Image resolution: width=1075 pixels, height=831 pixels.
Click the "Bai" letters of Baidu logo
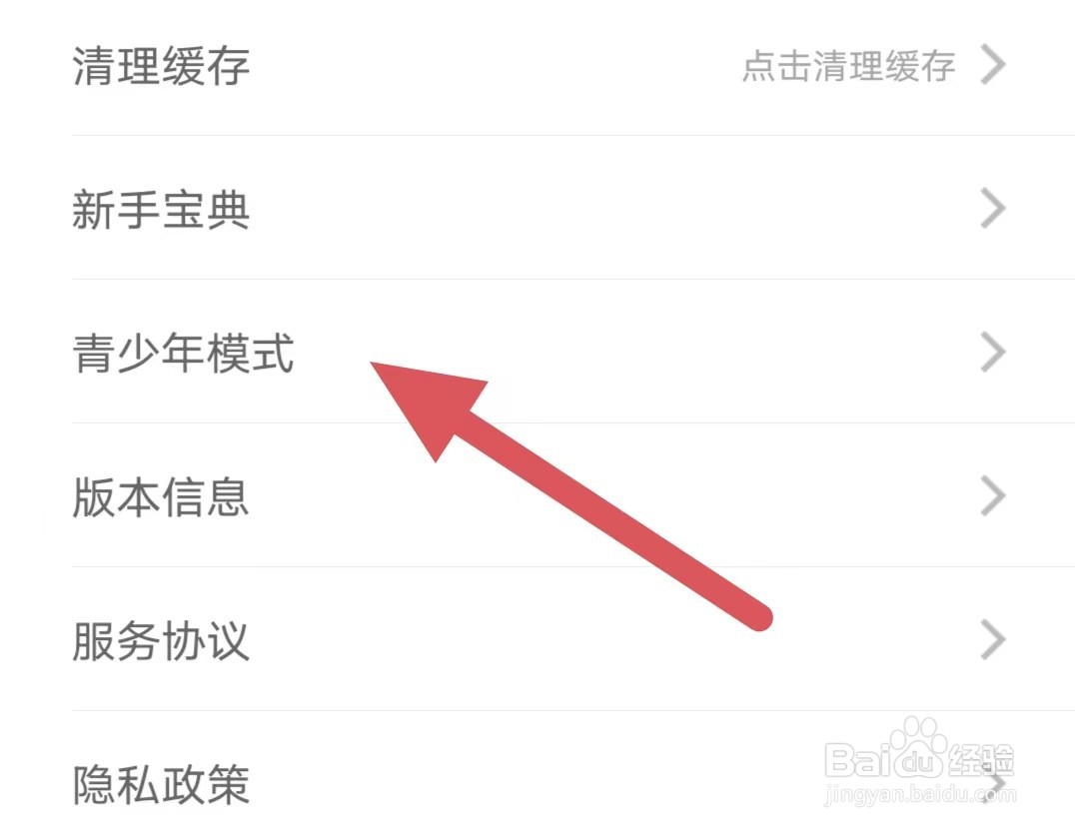pyautogui.click(x=857, y=760)
